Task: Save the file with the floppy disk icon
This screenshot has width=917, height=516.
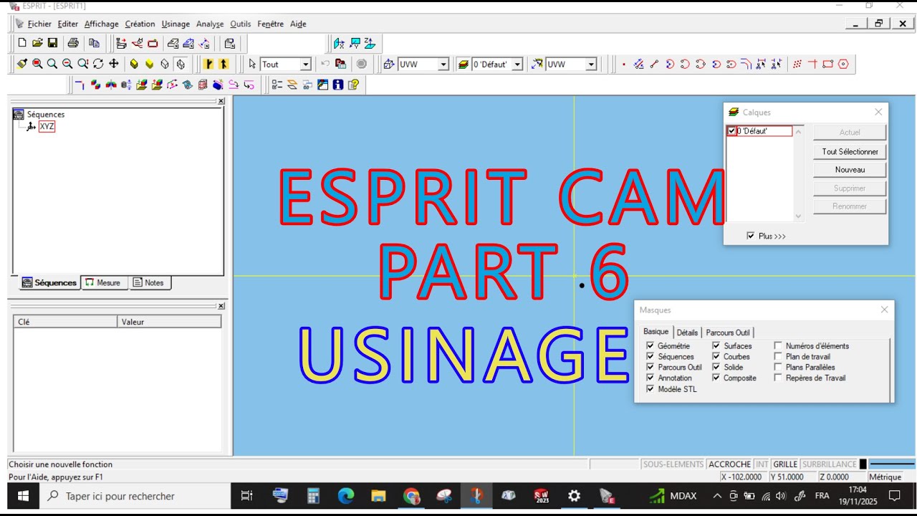Action: point(52,43)
